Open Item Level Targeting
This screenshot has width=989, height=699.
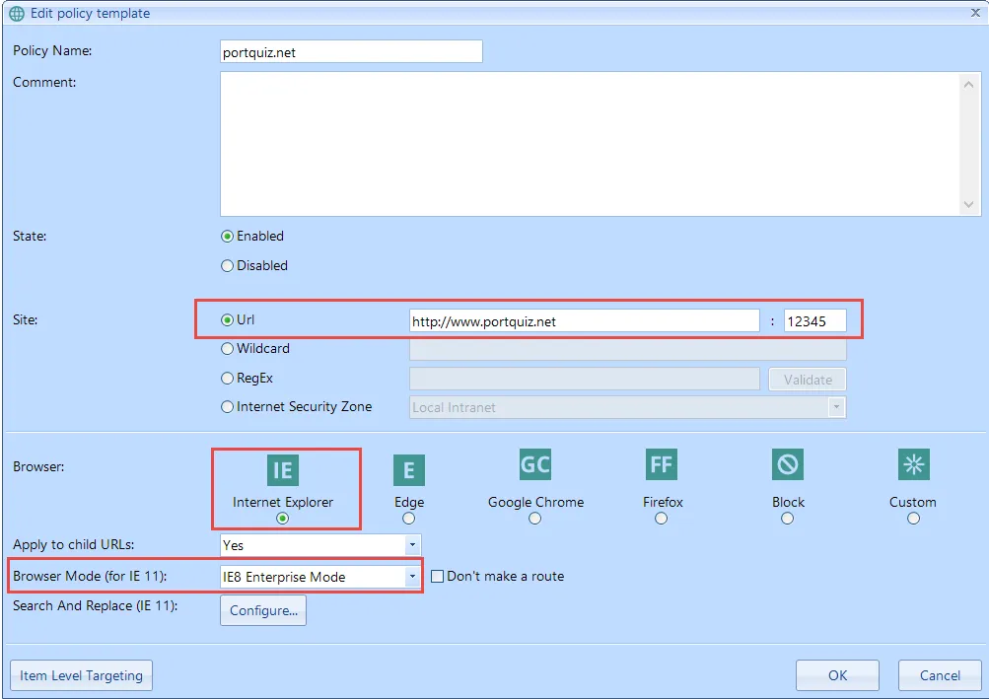point(82,675)
